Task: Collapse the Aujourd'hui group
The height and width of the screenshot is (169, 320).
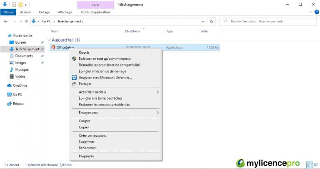Action: point(49,40)
